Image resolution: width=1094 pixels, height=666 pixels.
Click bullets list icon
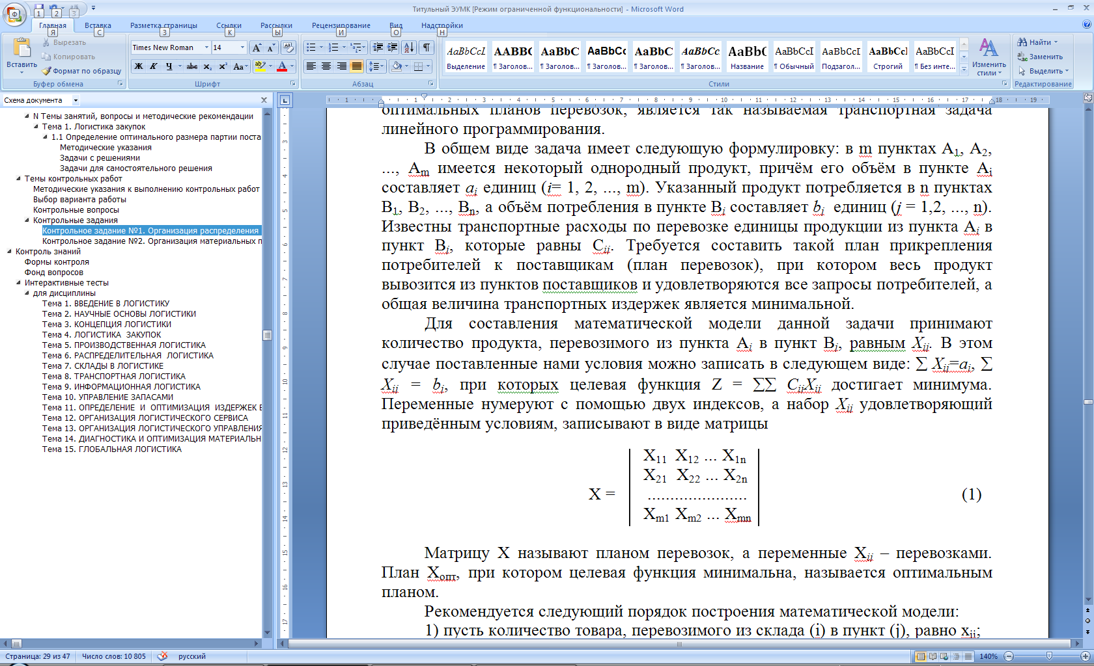pos(311,47)
